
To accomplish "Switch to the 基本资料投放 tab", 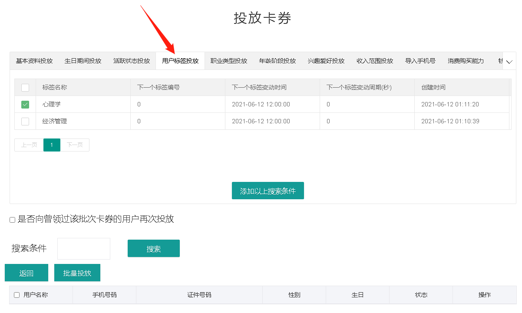I will tap(34, 61).
